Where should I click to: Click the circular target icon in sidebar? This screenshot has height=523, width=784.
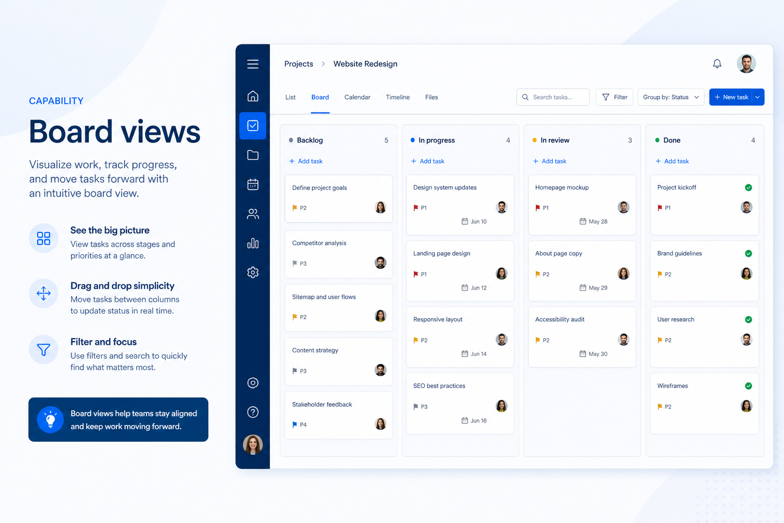point(253,383)
